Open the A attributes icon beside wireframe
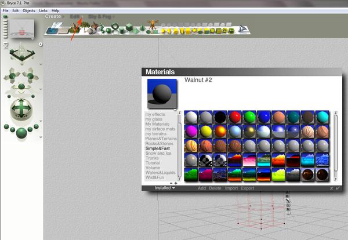This screenshot has width=348, height=240. click(x=287, y=192)
